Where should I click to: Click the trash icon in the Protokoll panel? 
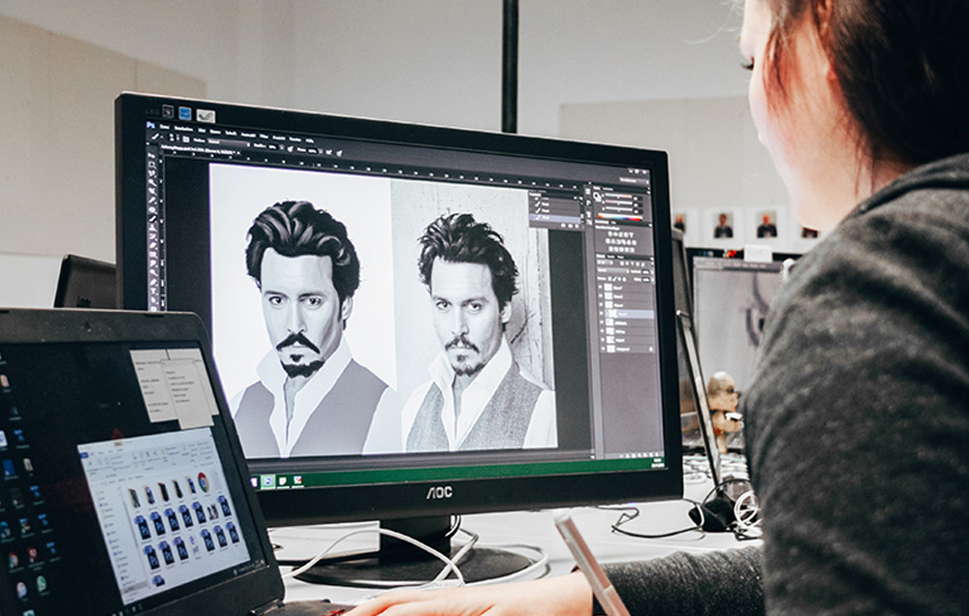pyautogui.click(x=577, y=226)
